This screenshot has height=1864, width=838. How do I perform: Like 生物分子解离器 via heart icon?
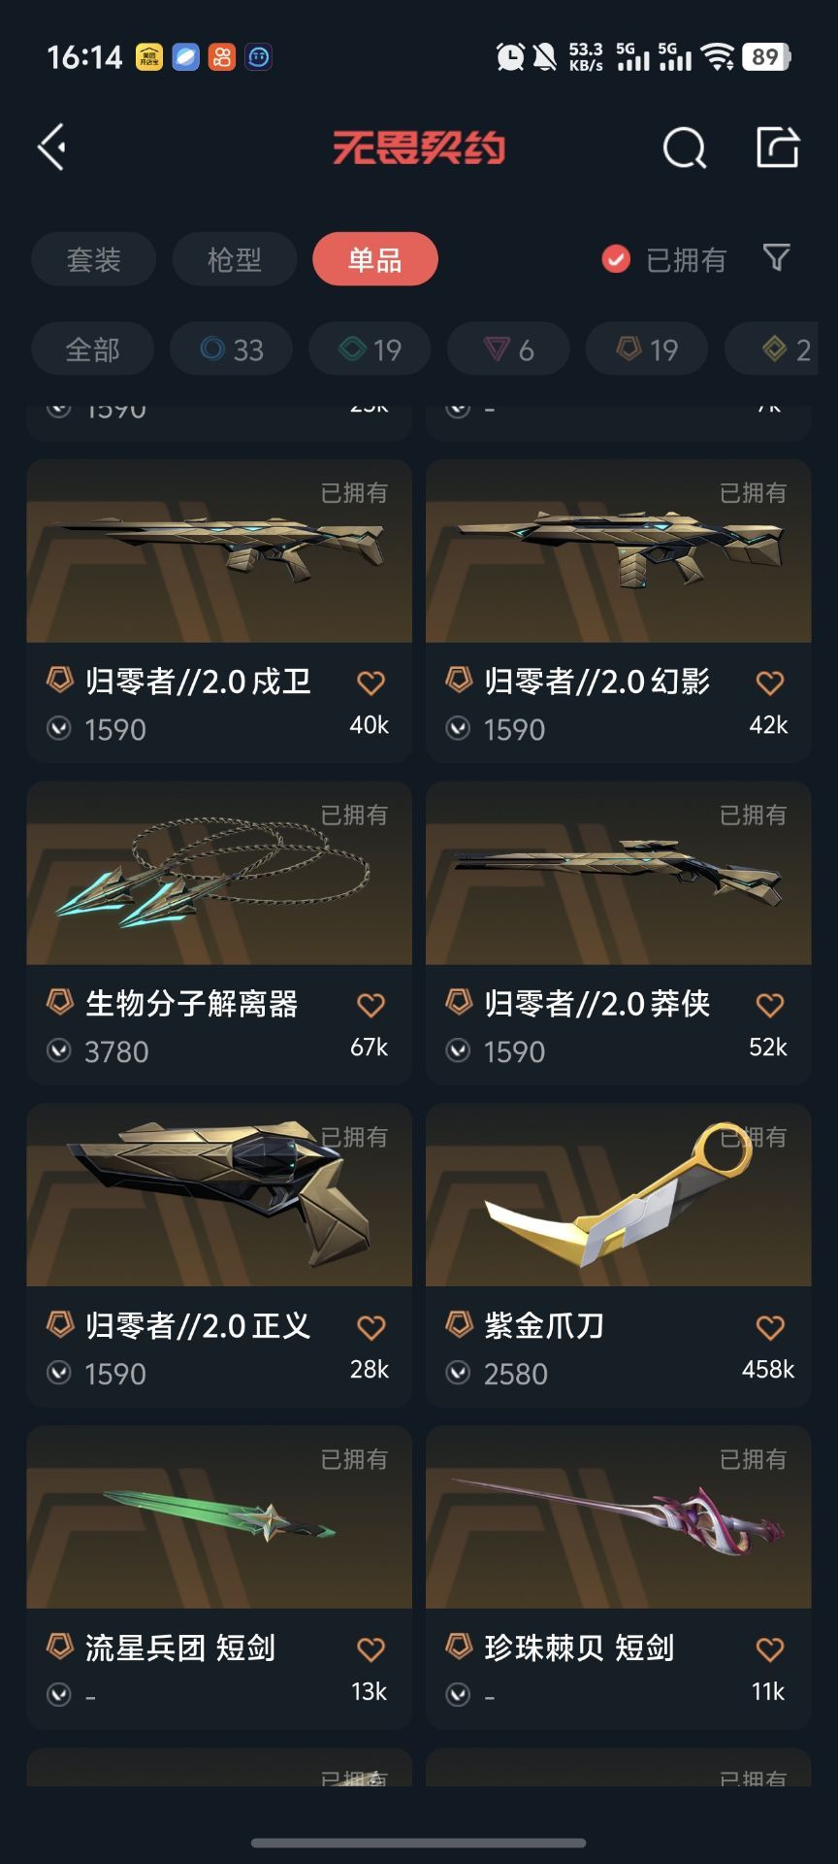click(371, 1005)
